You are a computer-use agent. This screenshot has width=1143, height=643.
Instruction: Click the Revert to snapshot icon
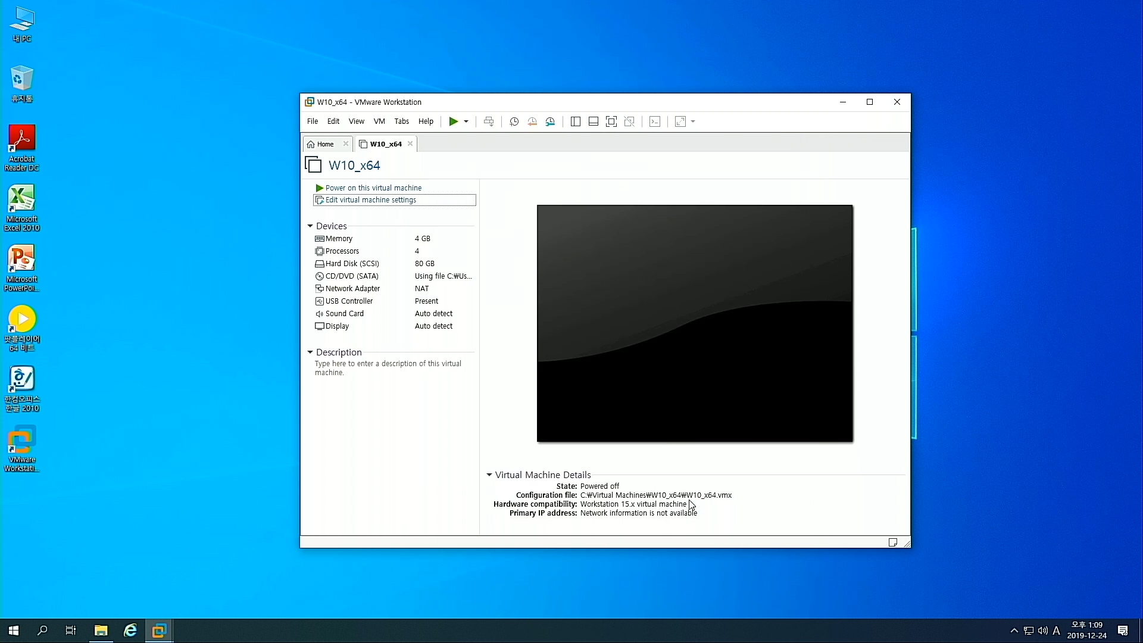(532, 121)
